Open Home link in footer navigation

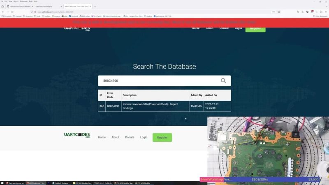pyautogui.click(x=102, y=137)
